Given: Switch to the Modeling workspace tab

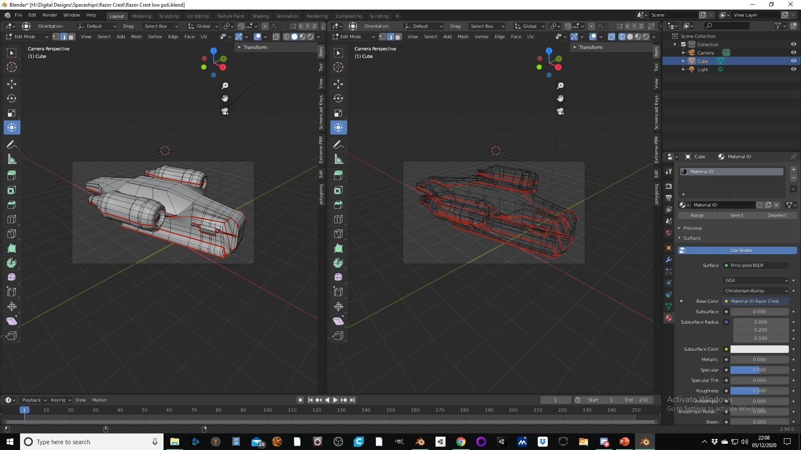Looking at the screenshot, I should coord(141,16).
